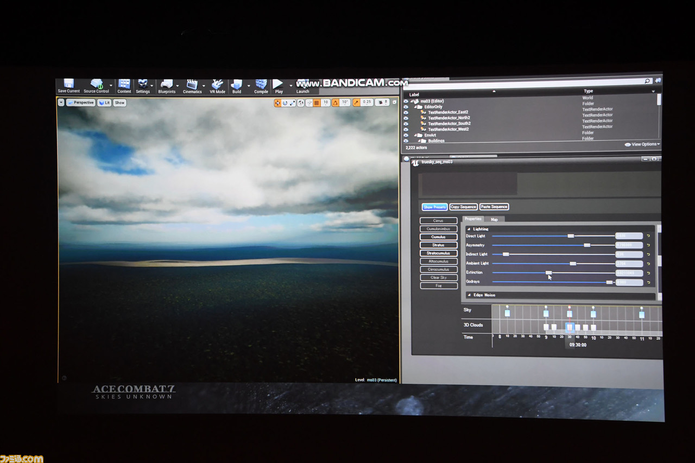
Task: Collapse the Edge Noise section header
Action: [559, 295]
